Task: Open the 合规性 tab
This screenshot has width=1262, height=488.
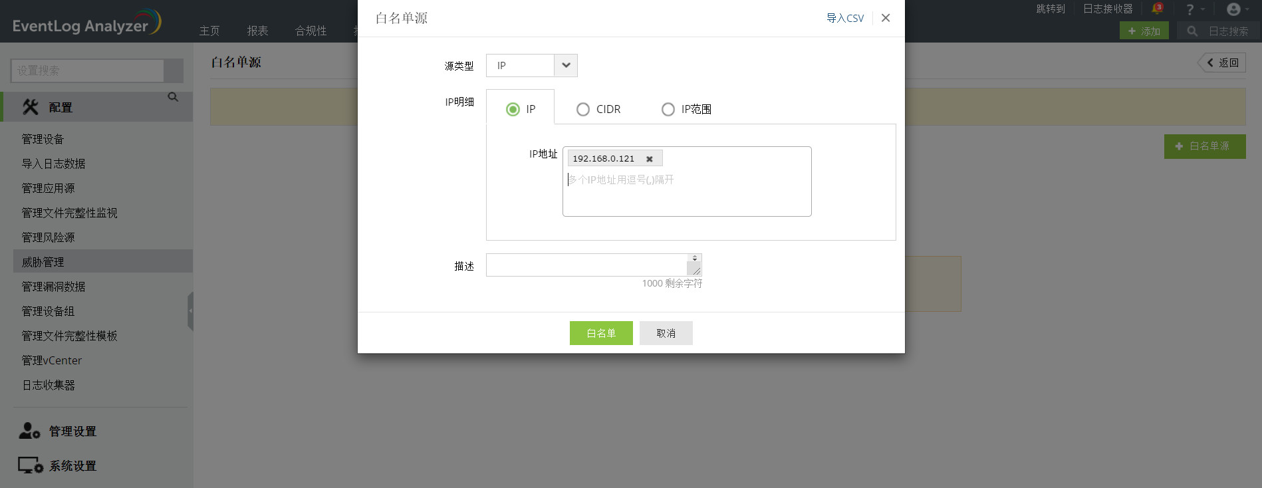Action: pos(311,31)
